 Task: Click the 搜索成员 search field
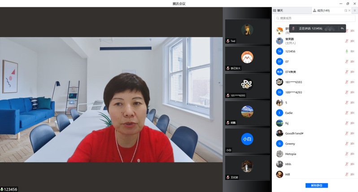315,18
